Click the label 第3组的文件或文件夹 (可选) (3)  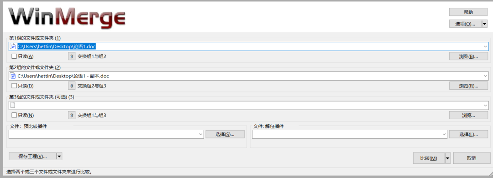coord(42,97)
